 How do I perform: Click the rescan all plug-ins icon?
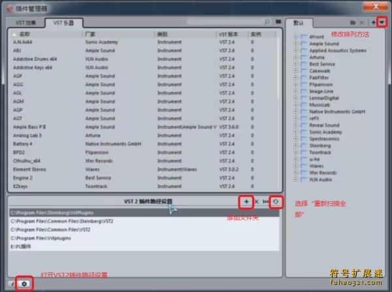[x=276, y=201]
